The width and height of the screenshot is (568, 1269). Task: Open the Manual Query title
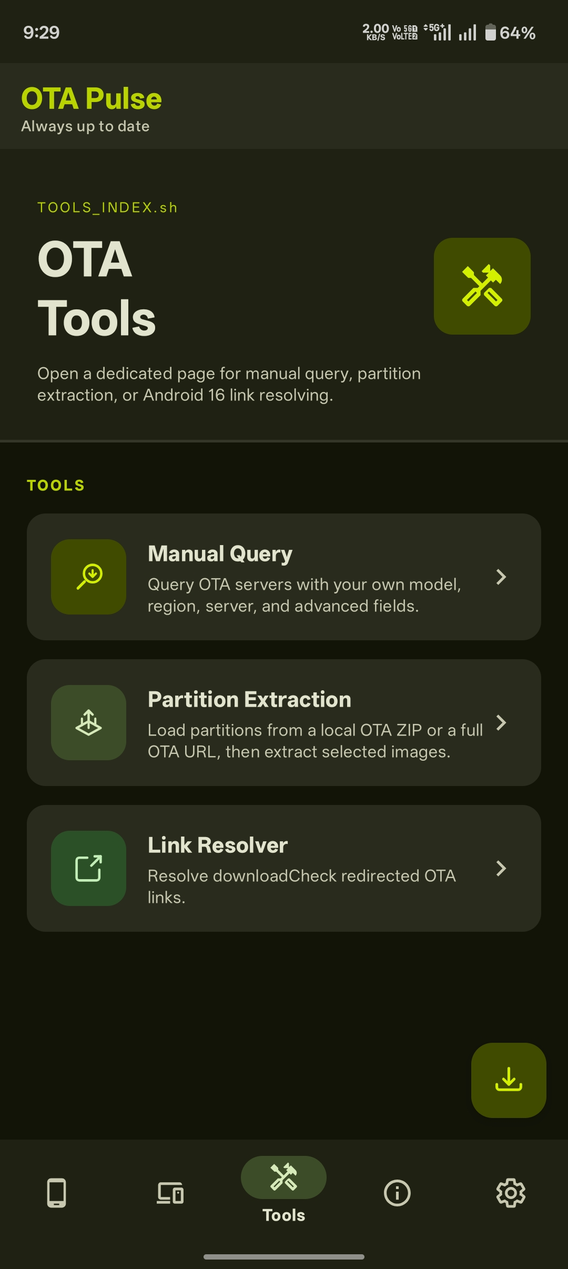(x=220, y=554)
